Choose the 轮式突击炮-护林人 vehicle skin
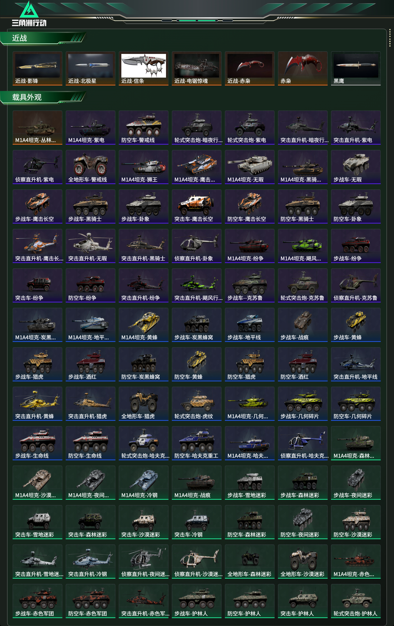The width and height of the screenshot is (394, 626). coord(356,601)
